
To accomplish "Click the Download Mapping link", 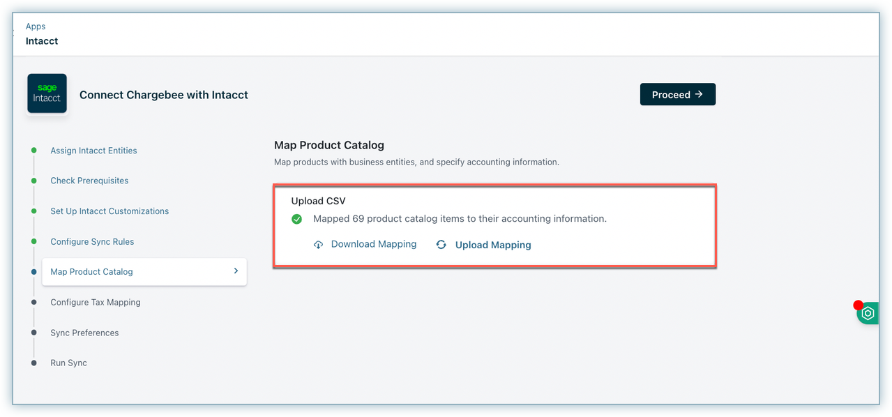I will pos(373,244).
